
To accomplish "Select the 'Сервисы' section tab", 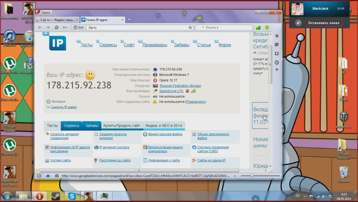I will click(72, 126).
